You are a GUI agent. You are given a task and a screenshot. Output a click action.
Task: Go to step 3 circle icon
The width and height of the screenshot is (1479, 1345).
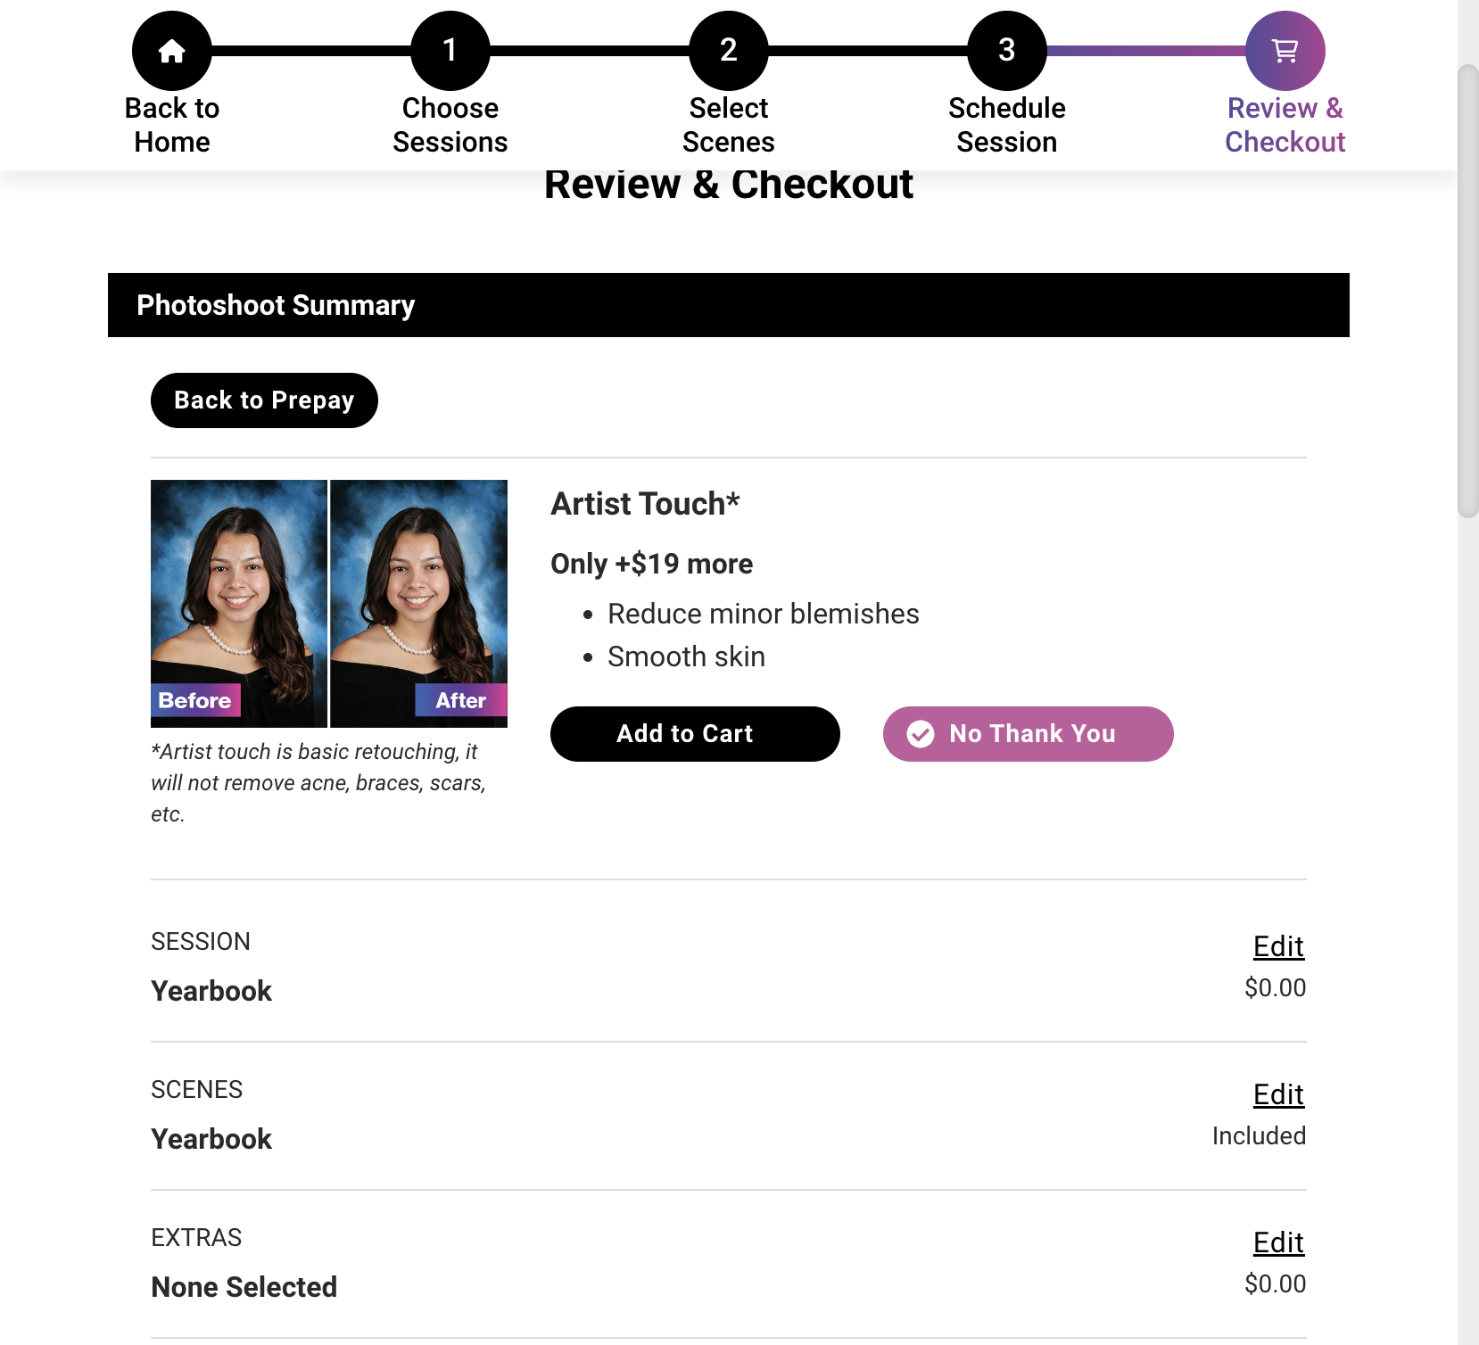pyautogui.click(x=1007, y=51)
